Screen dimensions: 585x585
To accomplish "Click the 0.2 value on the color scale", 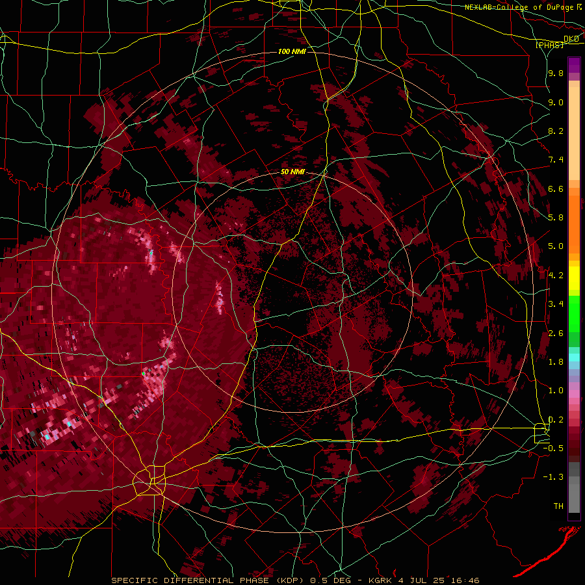I will 556,420.
